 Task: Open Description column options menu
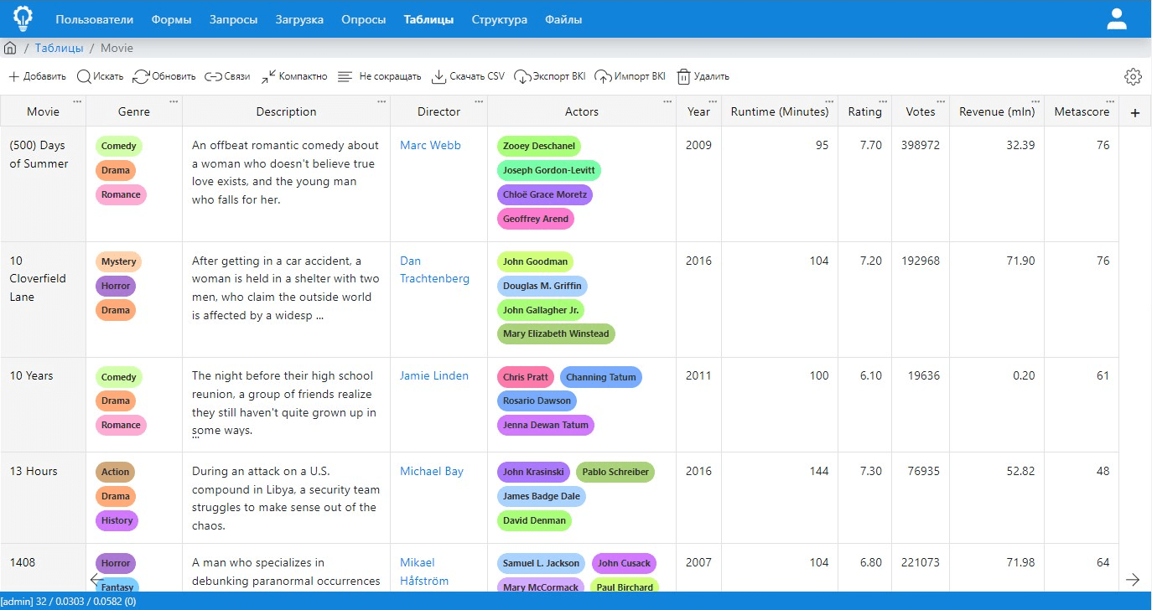pos(381,101)
